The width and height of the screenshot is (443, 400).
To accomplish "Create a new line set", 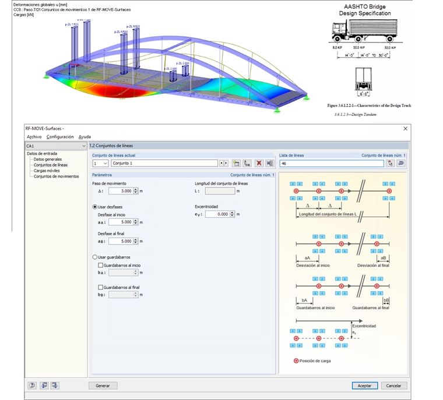I will click(x=236, y=163).
